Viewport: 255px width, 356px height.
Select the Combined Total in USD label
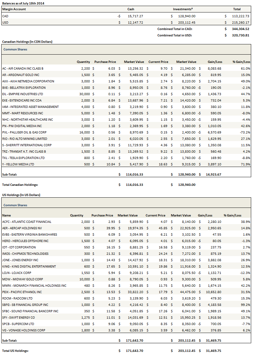point(175,35)
